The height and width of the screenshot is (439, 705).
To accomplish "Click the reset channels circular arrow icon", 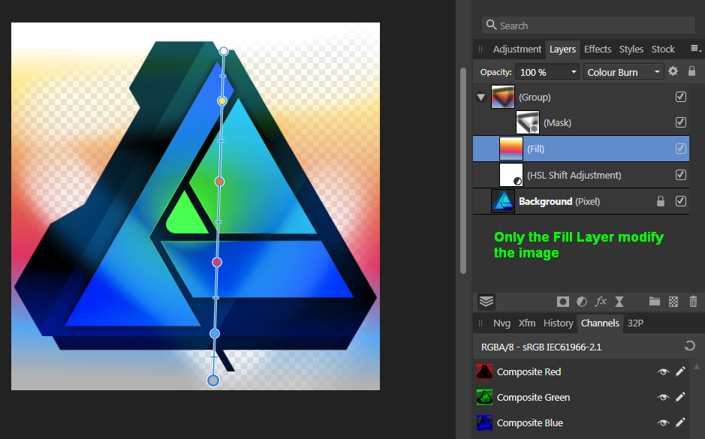I will pyautogui.click(x=690, y=346).
